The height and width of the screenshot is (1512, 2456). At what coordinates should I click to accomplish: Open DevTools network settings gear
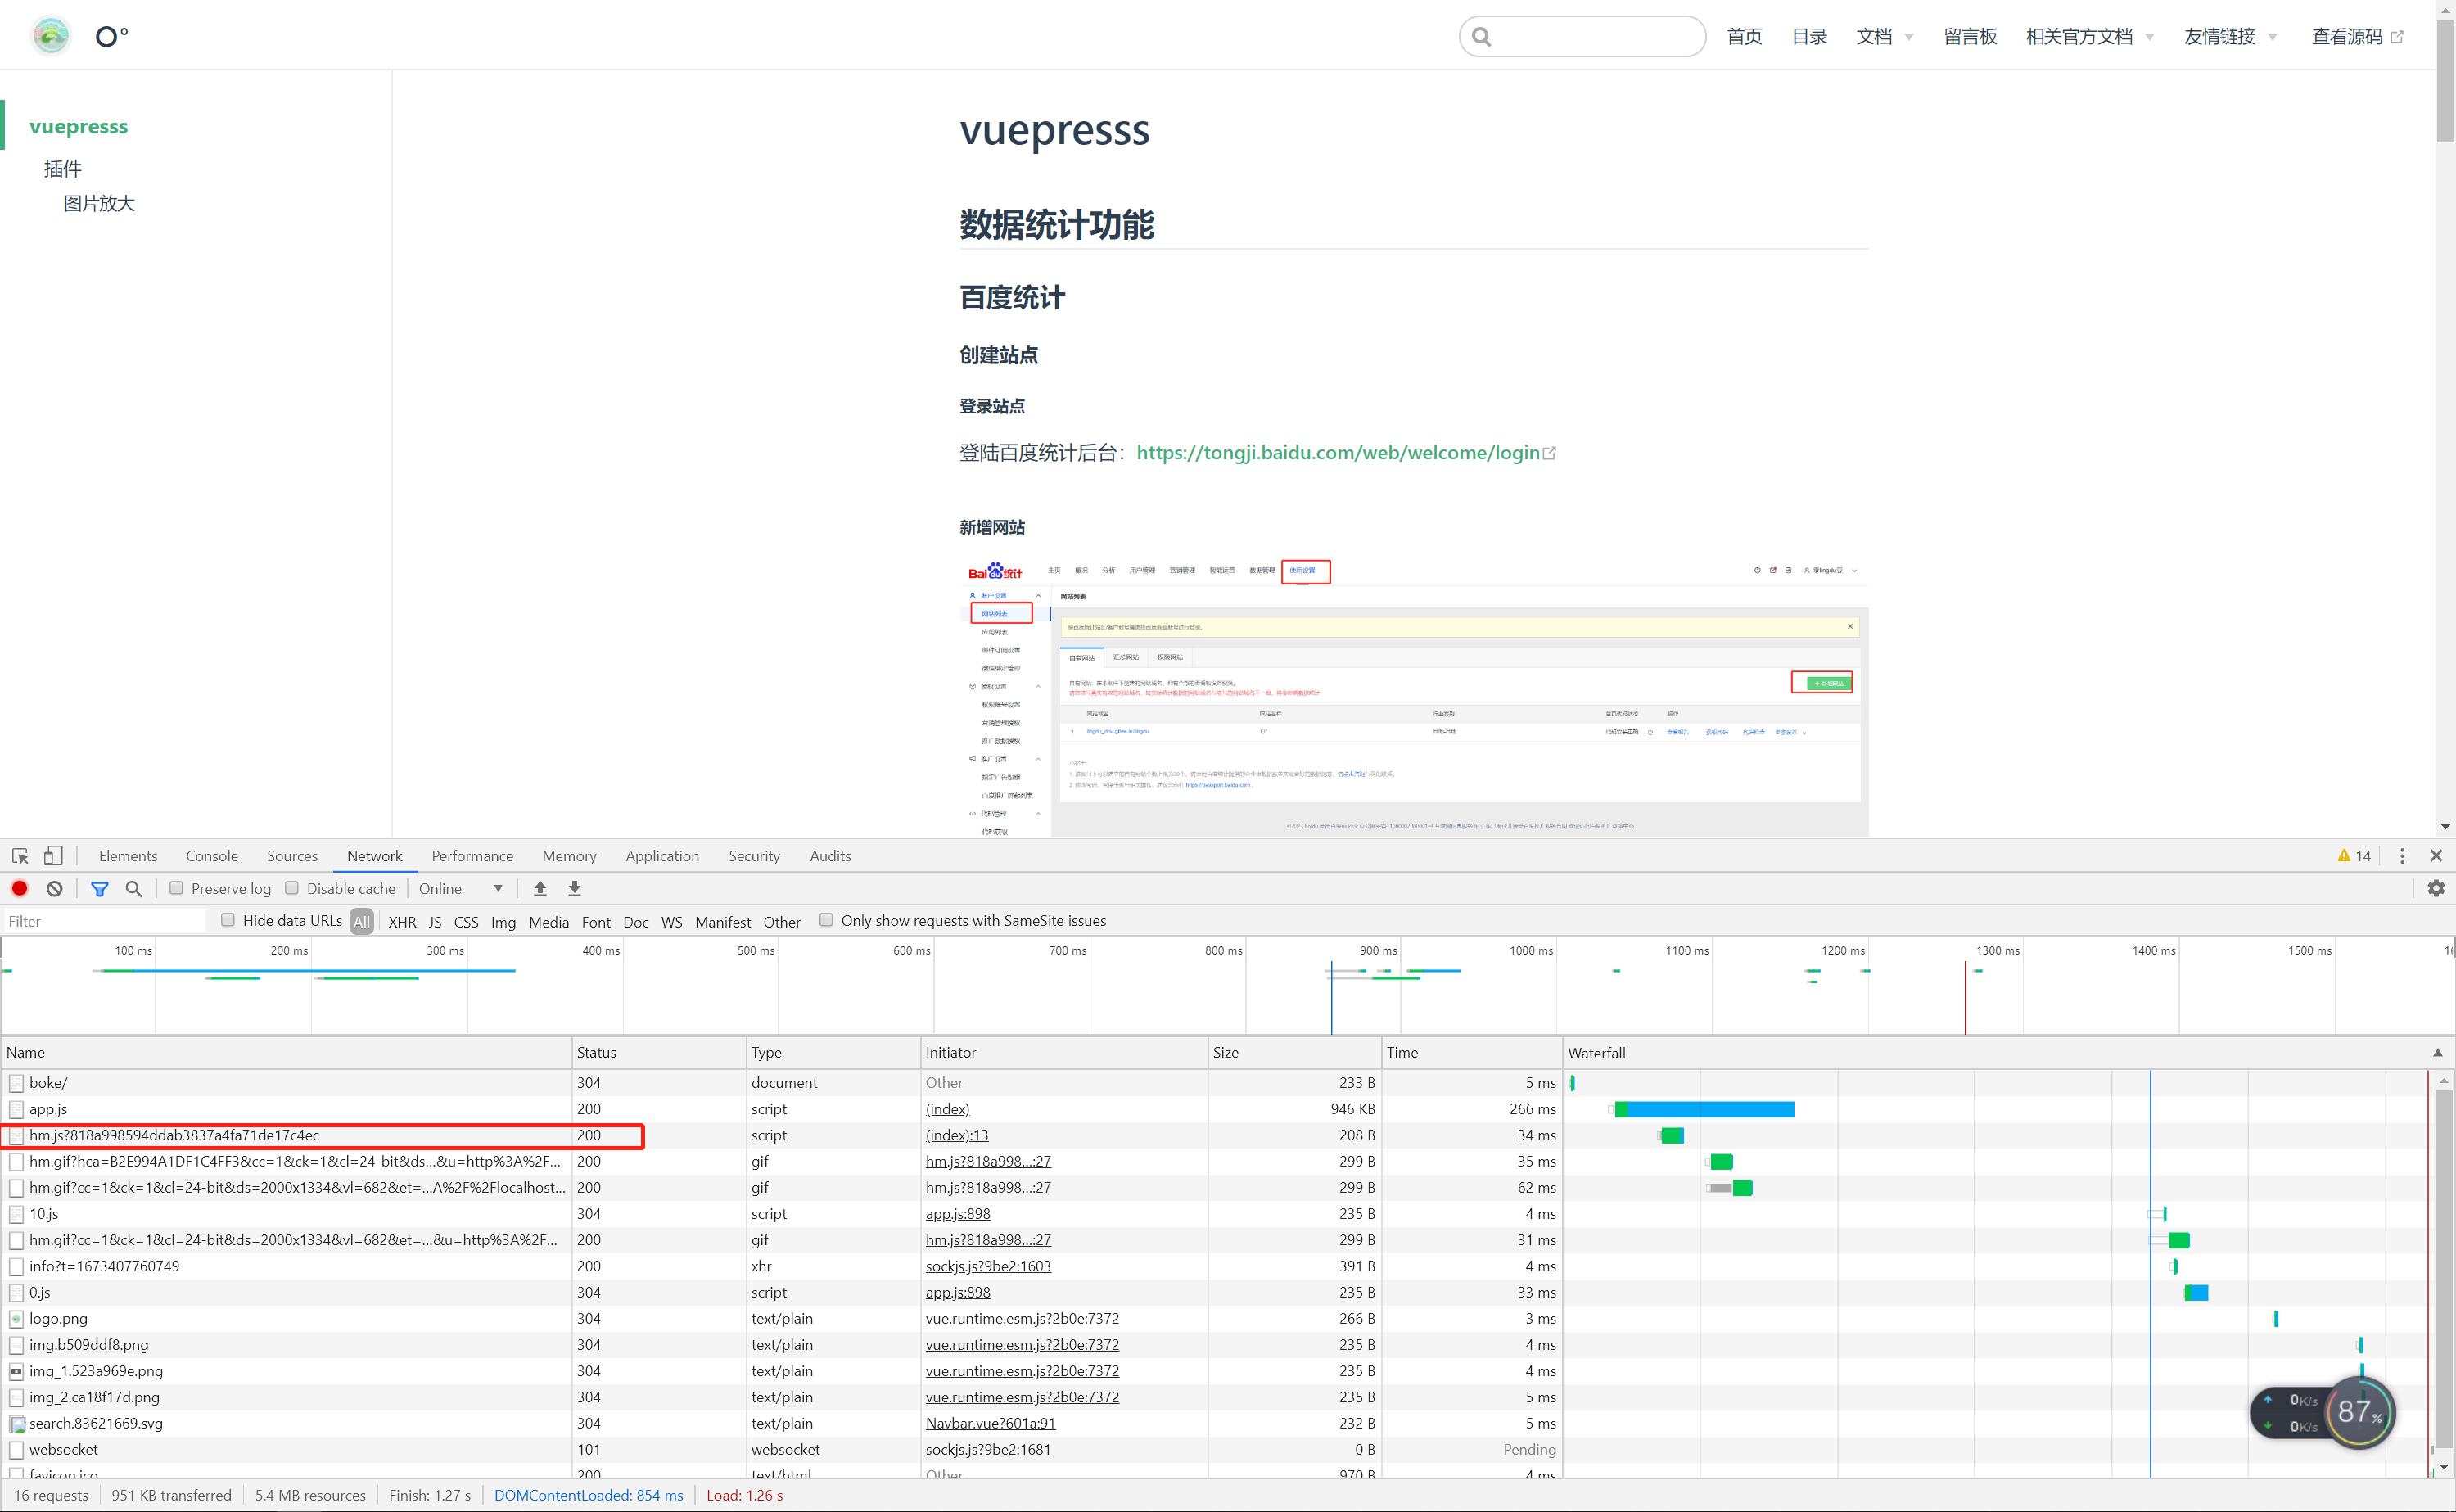(x=2436, y=888)
